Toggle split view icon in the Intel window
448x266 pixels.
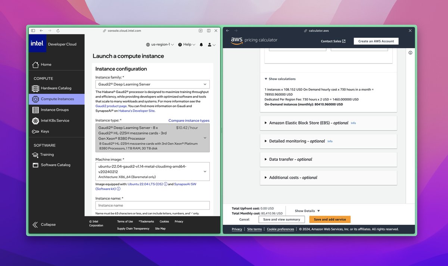[x=209, y=31]
